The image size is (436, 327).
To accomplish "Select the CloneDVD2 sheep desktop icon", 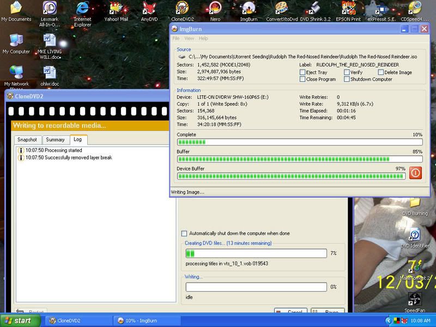I will [x=183, y=11].
